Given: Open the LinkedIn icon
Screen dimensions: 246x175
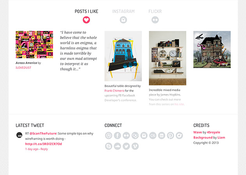Looking at the screenshot, I should (x=162, y=136).
